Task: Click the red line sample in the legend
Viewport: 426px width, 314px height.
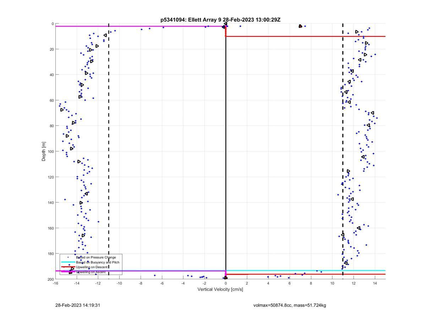Action: [68, 267]
